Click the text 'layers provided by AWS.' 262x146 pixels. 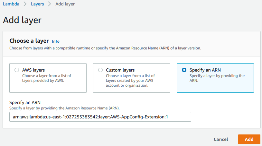coord(43,81)
